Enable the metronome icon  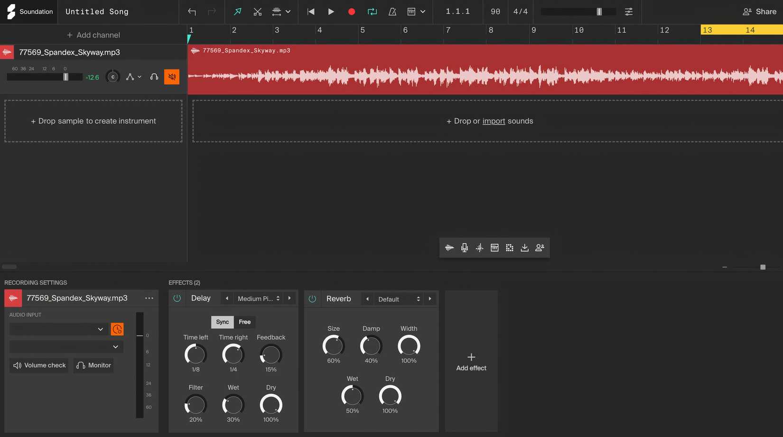(392, 12)
